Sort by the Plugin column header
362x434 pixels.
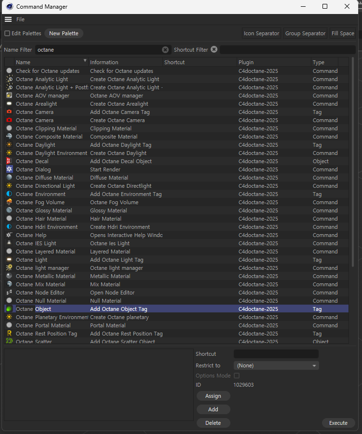pos(274,62)
